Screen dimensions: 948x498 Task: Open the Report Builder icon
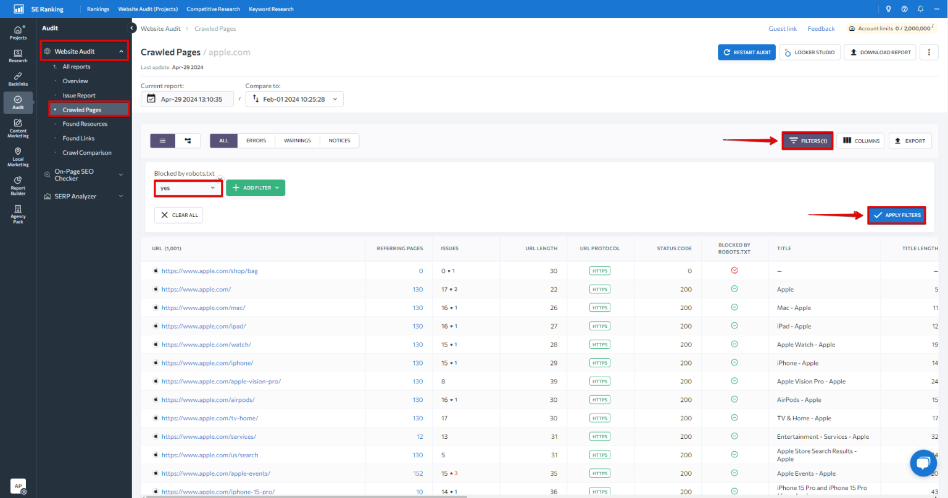pyautogui.click(x=18, y=186)
